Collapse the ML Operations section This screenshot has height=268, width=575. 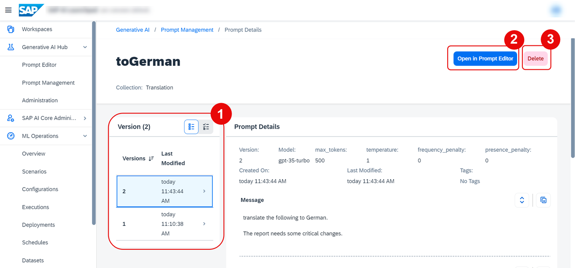point(85,136)
